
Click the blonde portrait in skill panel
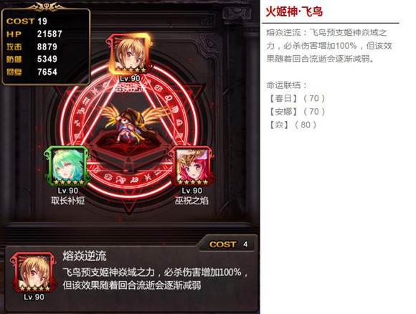click(34, 272)
